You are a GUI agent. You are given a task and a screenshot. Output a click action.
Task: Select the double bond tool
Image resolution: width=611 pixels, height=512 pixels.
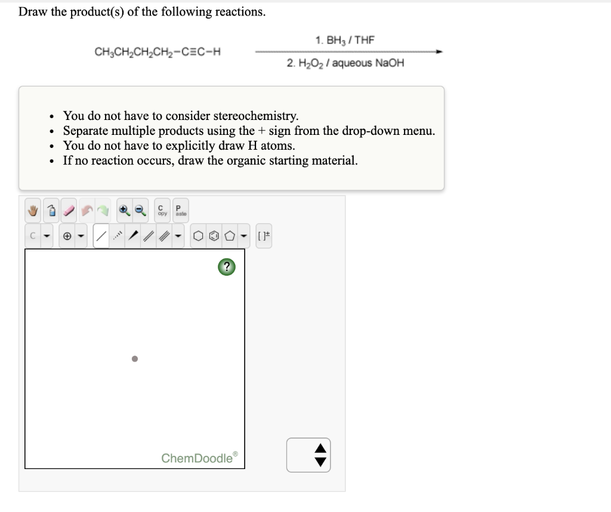tap(149, 235)
